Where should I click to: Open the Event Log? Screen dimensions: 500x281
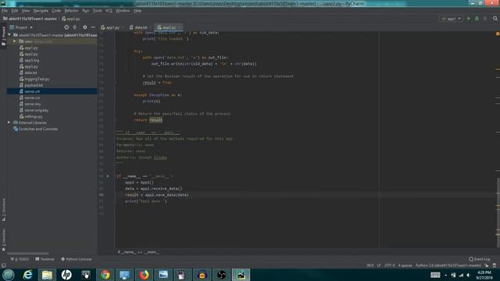coord(480,259)
